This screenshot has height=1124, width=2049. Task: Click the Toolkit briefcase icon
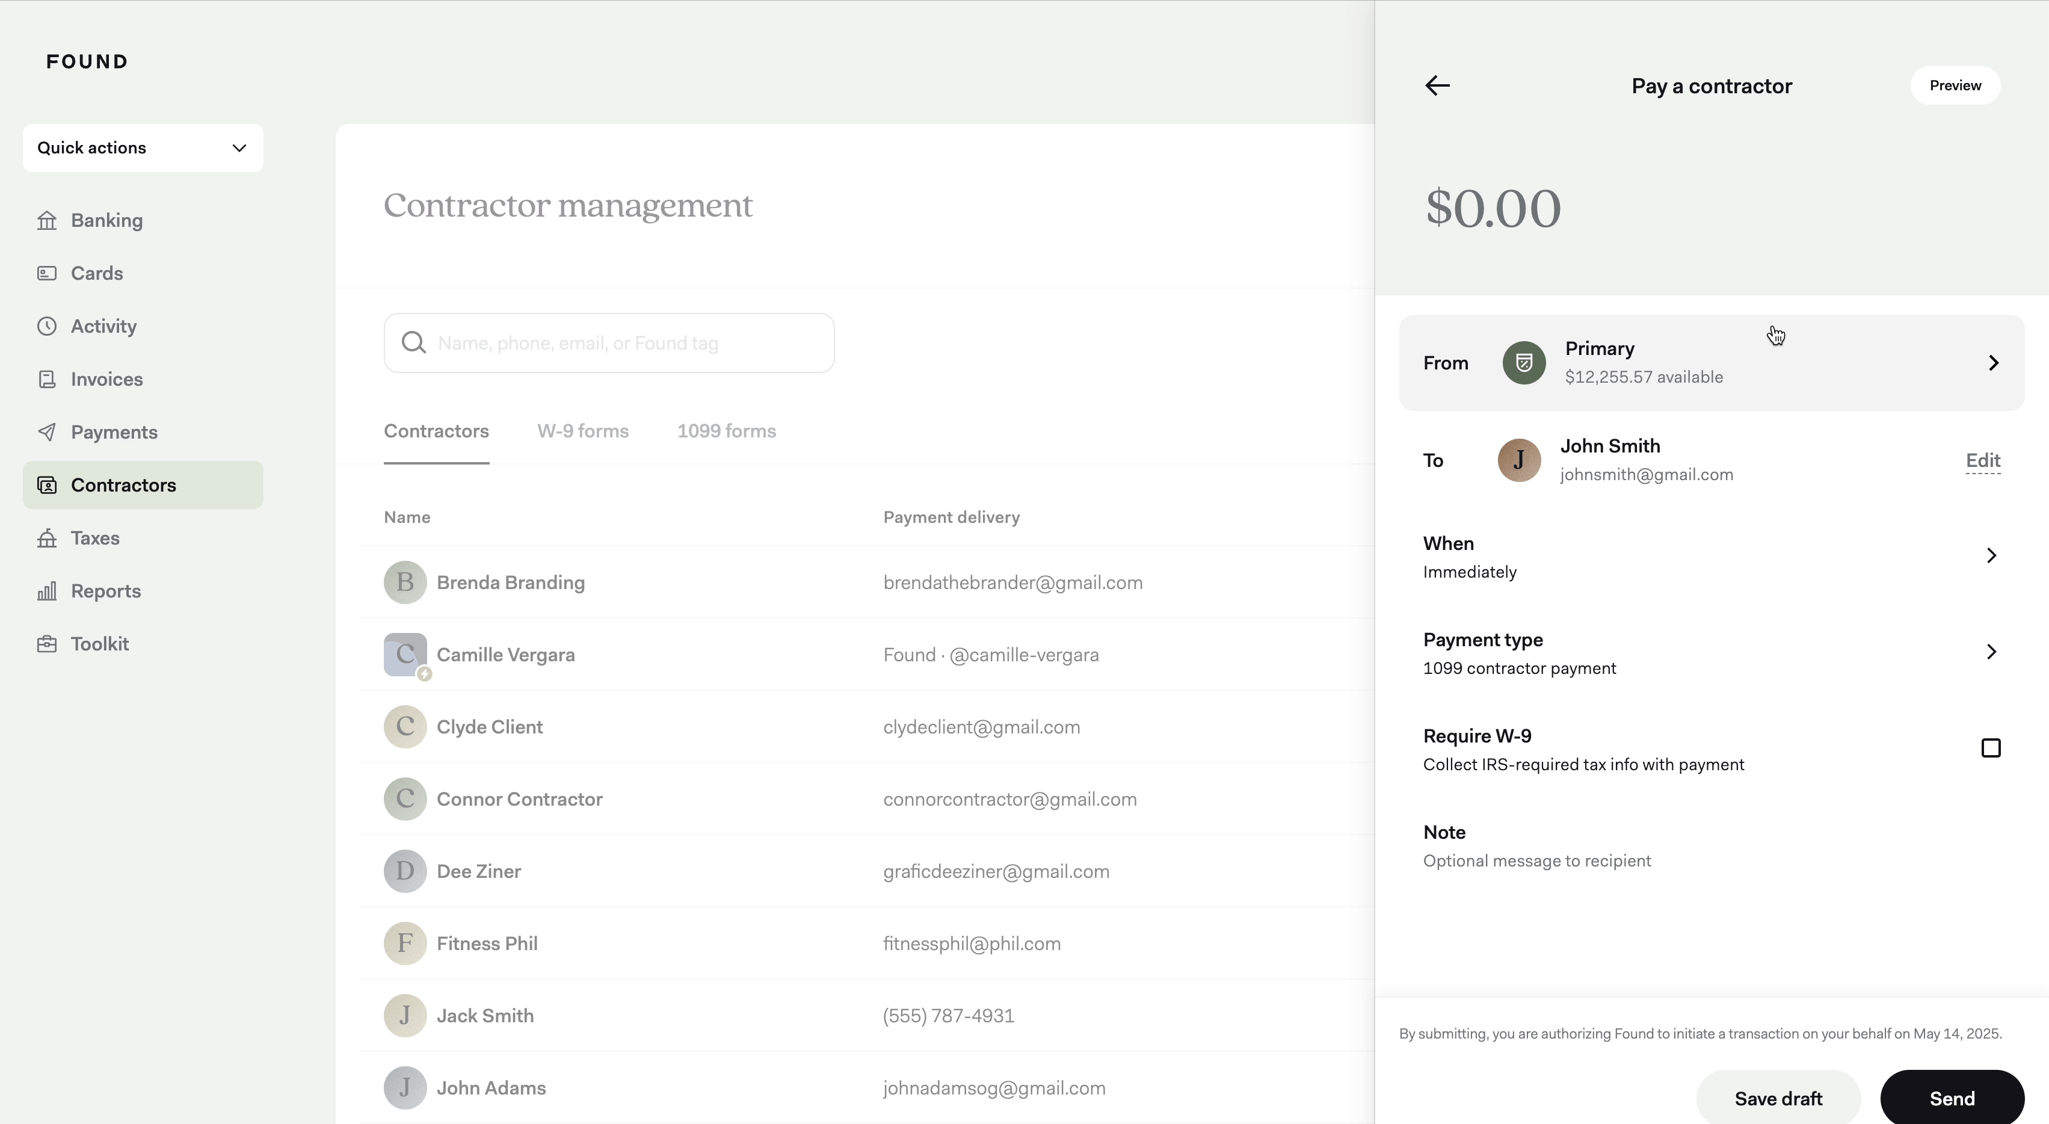click(47, 644)
